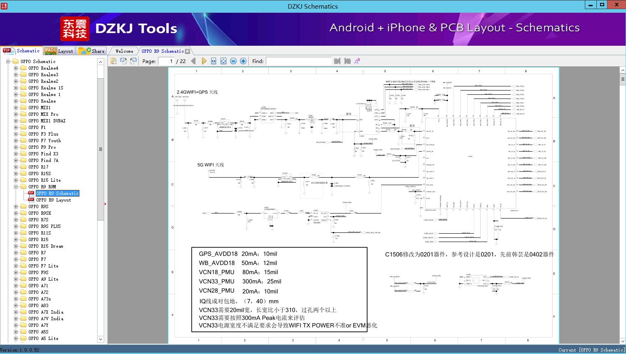Select the OPPO F9 Pro tree item
Screen dimensions: 626x354
coord(42,147)
